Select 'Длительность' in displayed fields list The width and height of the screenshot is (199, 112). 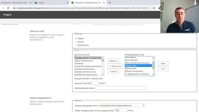[x=138, y=60]
